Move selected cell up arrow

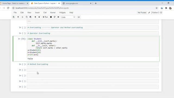(35, 17)
